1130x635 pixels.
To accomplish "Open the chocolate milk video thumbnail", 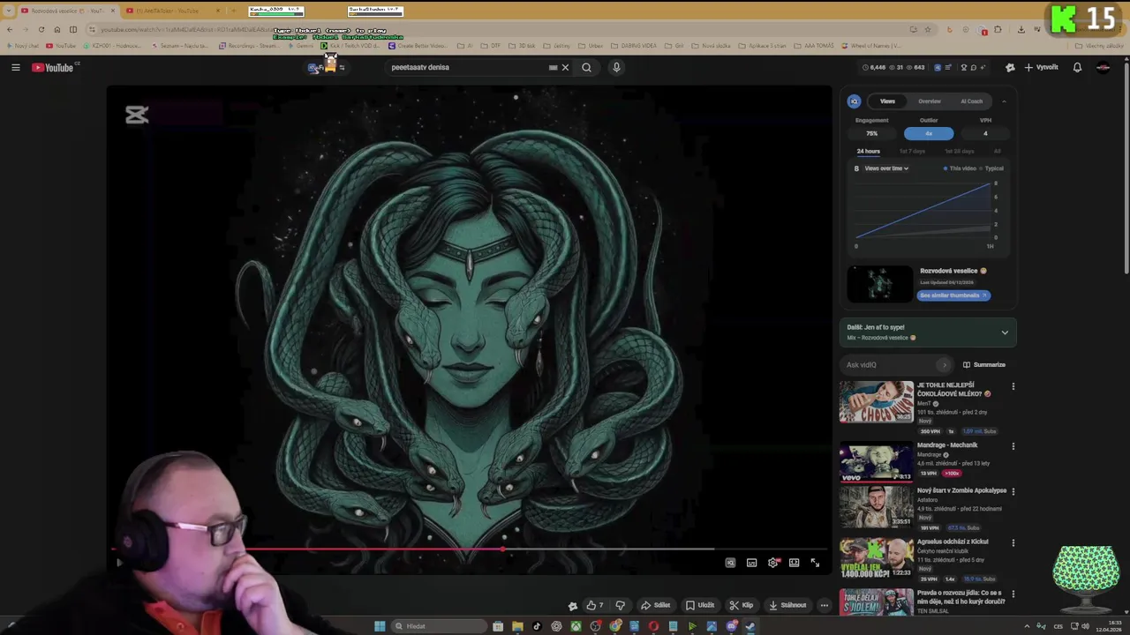I will (x=876, y=402).
